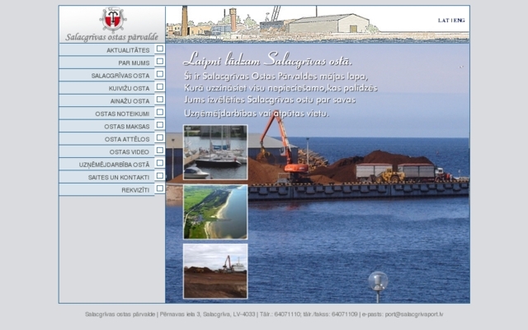Click the Salacgrīvas port crest logo
Image resolution: width=528 pixels, height=330 pixels.
[112, 19]
